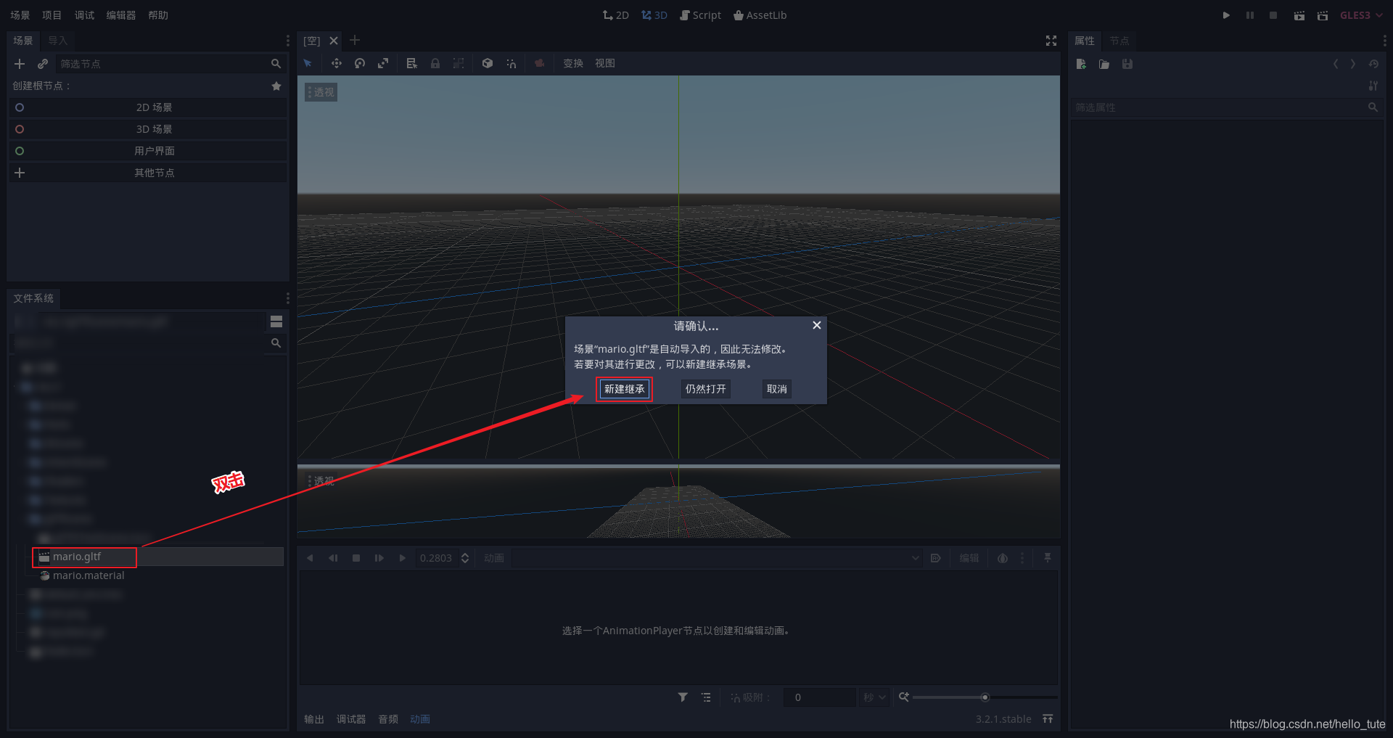Open the 输出 bottom panel
The width and height of the screenshot is (1393, 738).
314,719
